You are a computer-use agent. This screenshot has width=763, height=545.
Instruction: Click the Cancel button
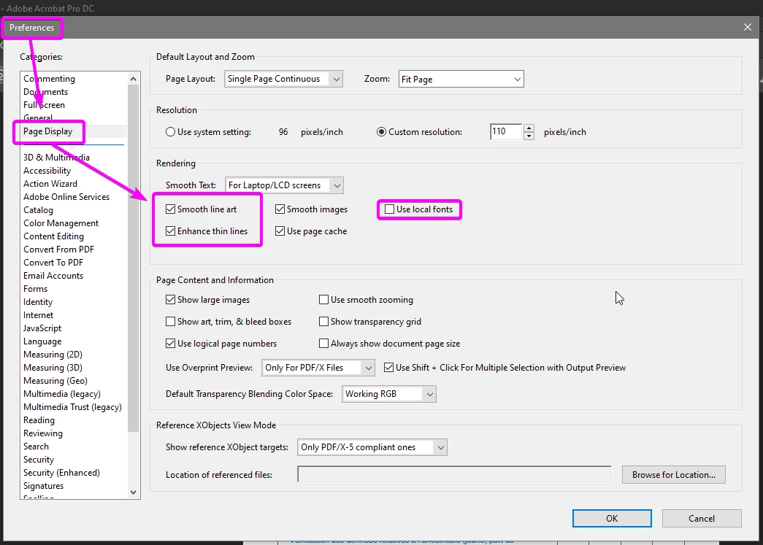tap(702, 518)
